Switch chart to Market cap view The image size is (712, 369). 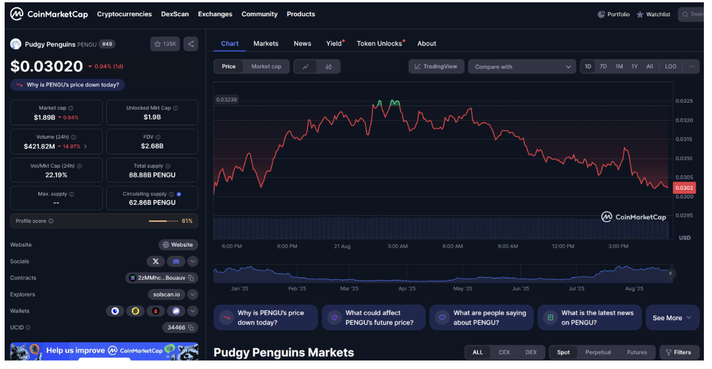(266, 67)
